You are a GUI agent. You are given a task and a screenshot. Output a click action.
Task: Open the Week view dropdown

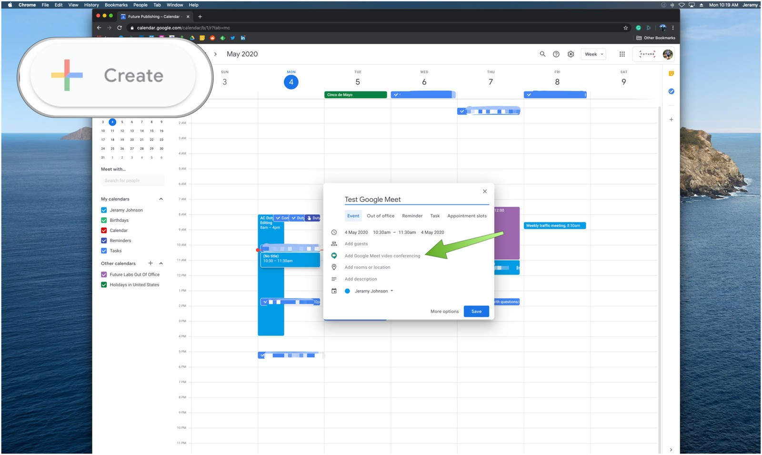pyautogui.click(x=593, y=54)
